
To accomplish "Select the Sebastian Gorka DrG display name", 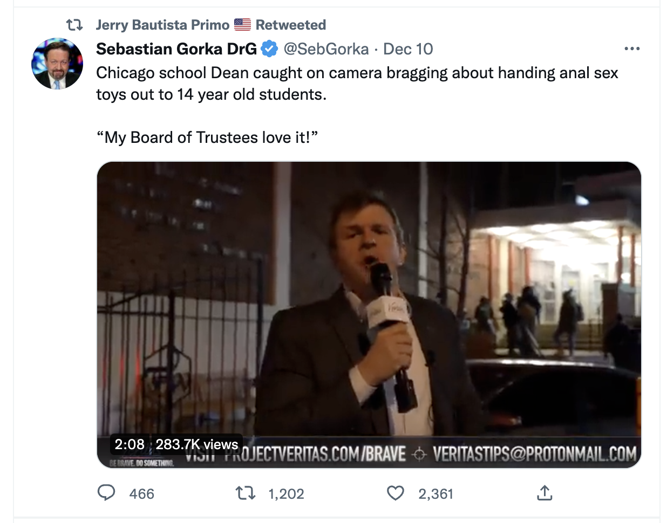I will pyautogui.click(x=175, y=49).
